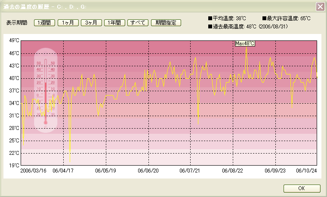The image size is (327, 197).
Task: Click the 06/08/22 date axis label
Action: [232, 171]
